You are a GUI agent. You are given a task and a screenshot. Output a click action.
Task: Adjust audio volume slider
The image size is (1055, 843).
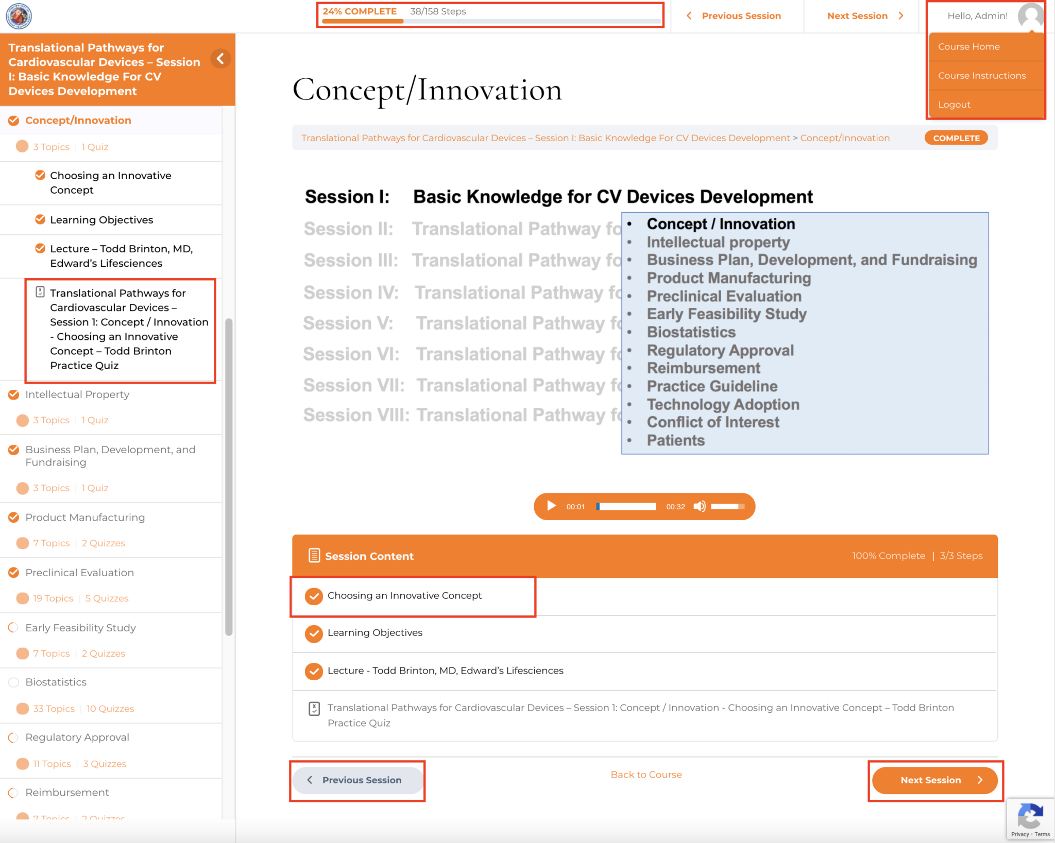tap(727, 507)
